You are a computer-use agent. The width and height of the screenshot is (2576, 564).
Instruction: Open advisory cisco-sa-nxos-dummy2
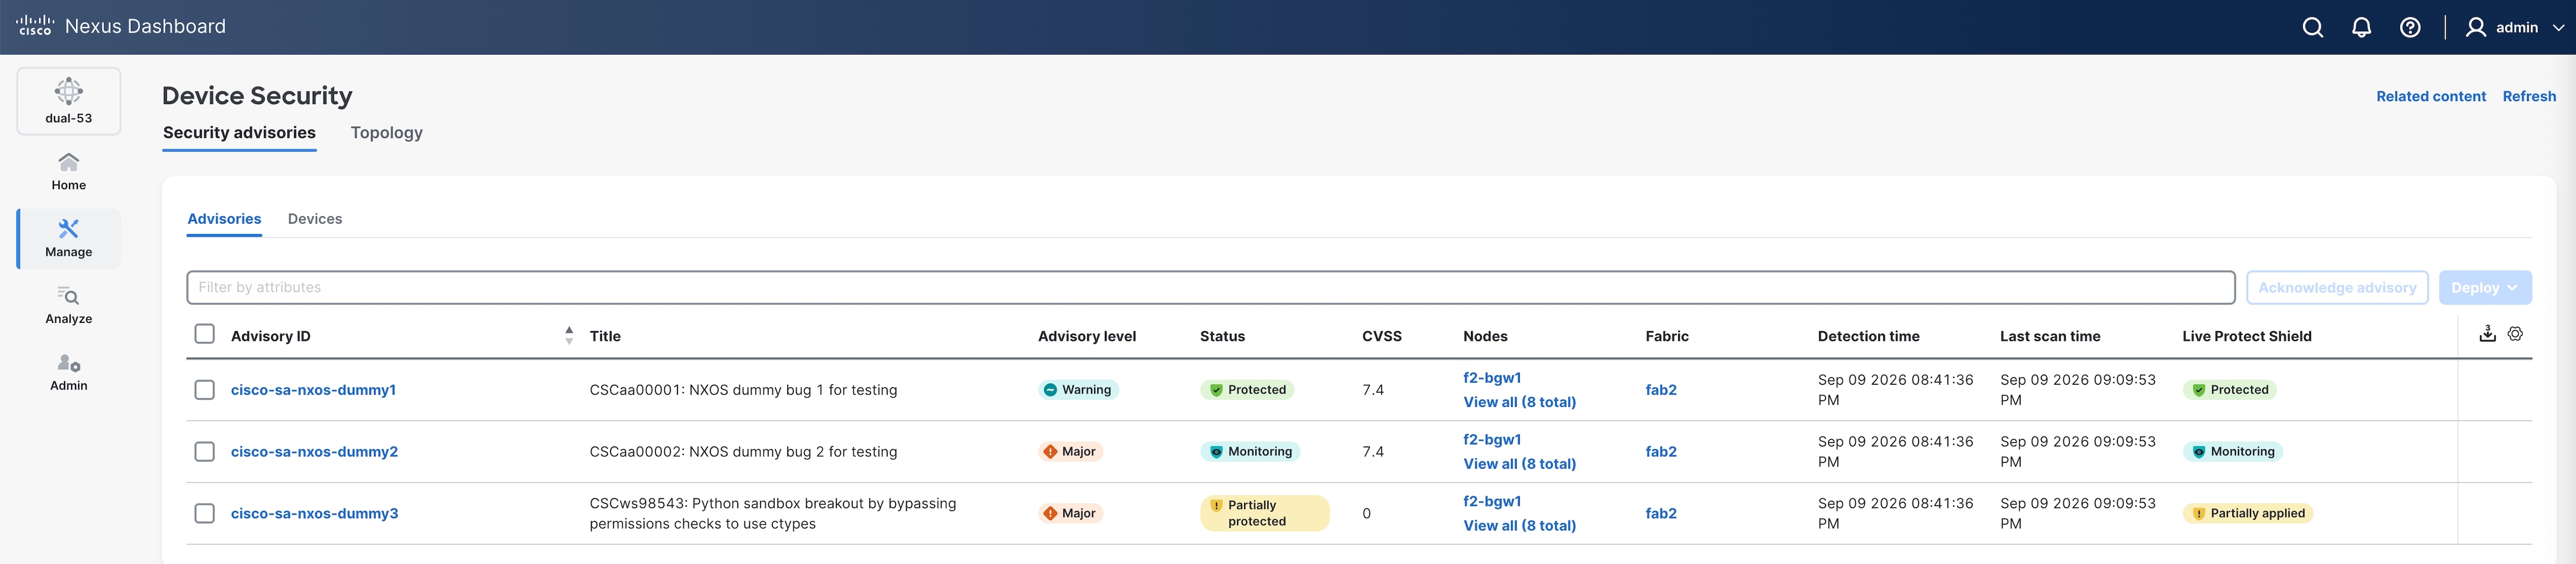click(314, 452)
